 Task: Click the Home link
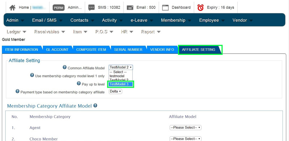24,8
